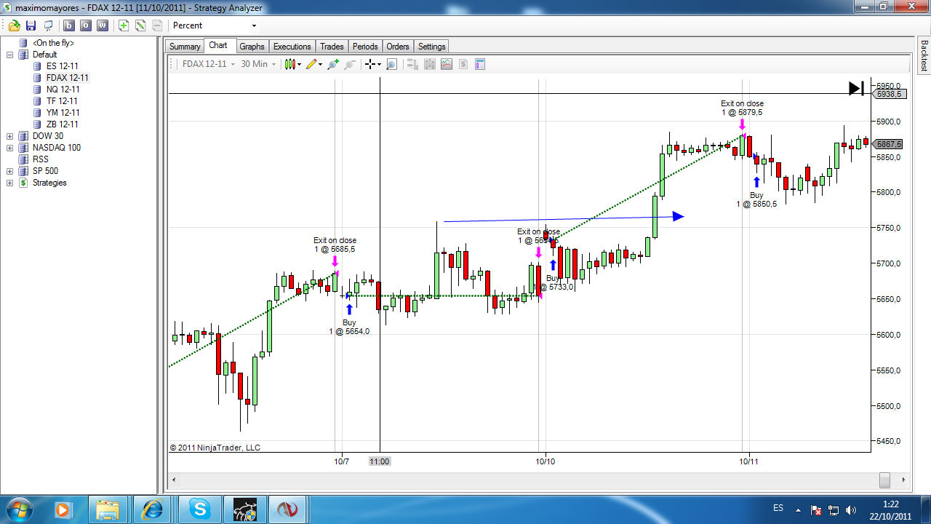Click the ES language indicator in tray
The width and height of the screenshot is (931, 524).
point(778,508)
